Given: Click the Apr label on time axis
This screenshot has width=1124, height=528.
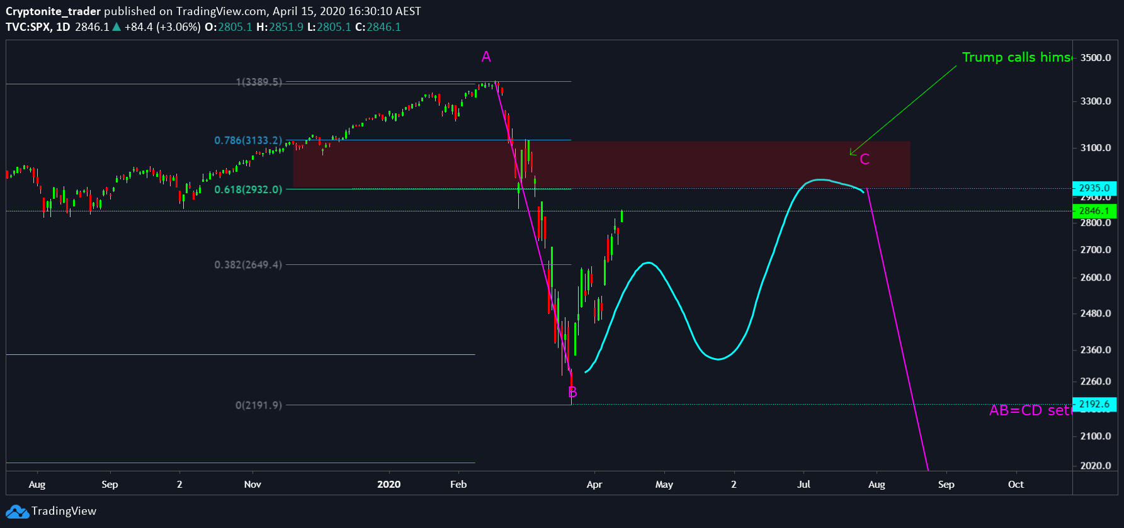Looking at the screenshot, I should coord(594,485).
